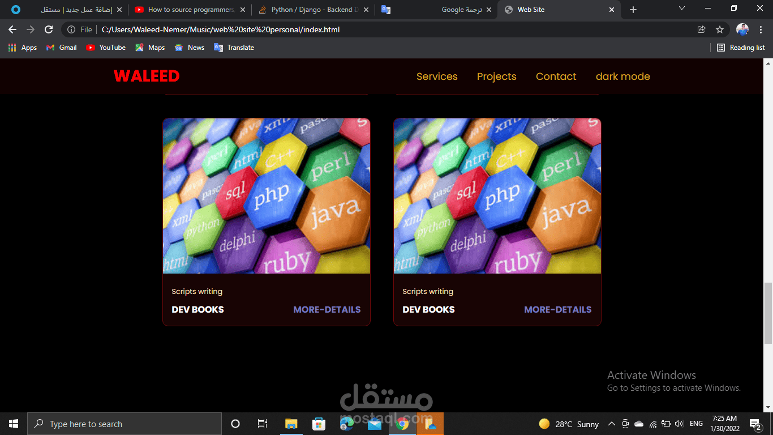Click the browser forward arrow
Image resolution: width=773 pixels, height=435 pixels.
pos(31,29)
